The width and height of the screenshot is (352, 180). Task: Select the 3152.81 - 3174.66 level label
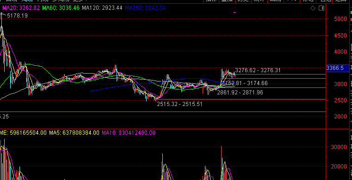coord(245,83)
